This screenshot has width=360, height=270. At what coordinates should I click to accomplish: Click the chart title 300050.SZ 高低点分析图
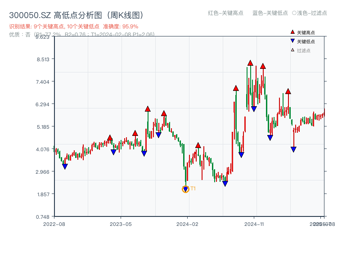click(76, 15)
